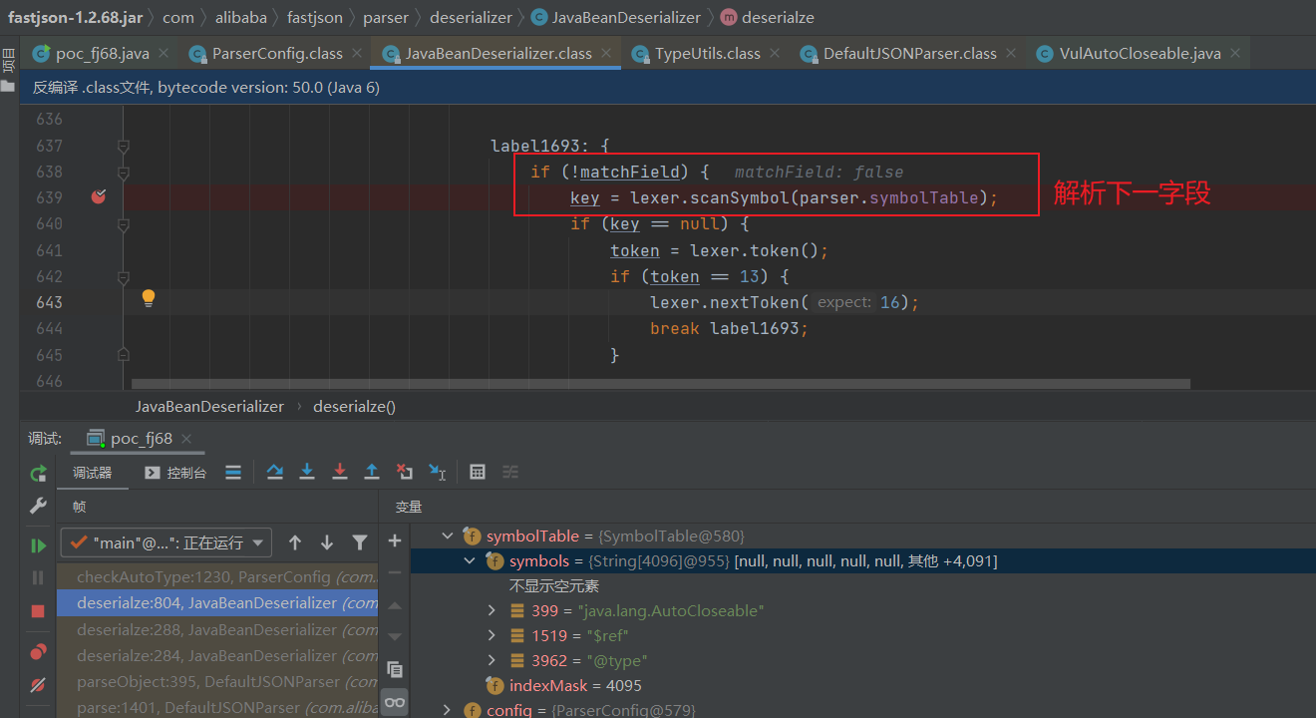Toggle the red breakpoint on line 639
Image resolution: width=1316 pixels, height=718 pixels.
click(x=98, y=196)
